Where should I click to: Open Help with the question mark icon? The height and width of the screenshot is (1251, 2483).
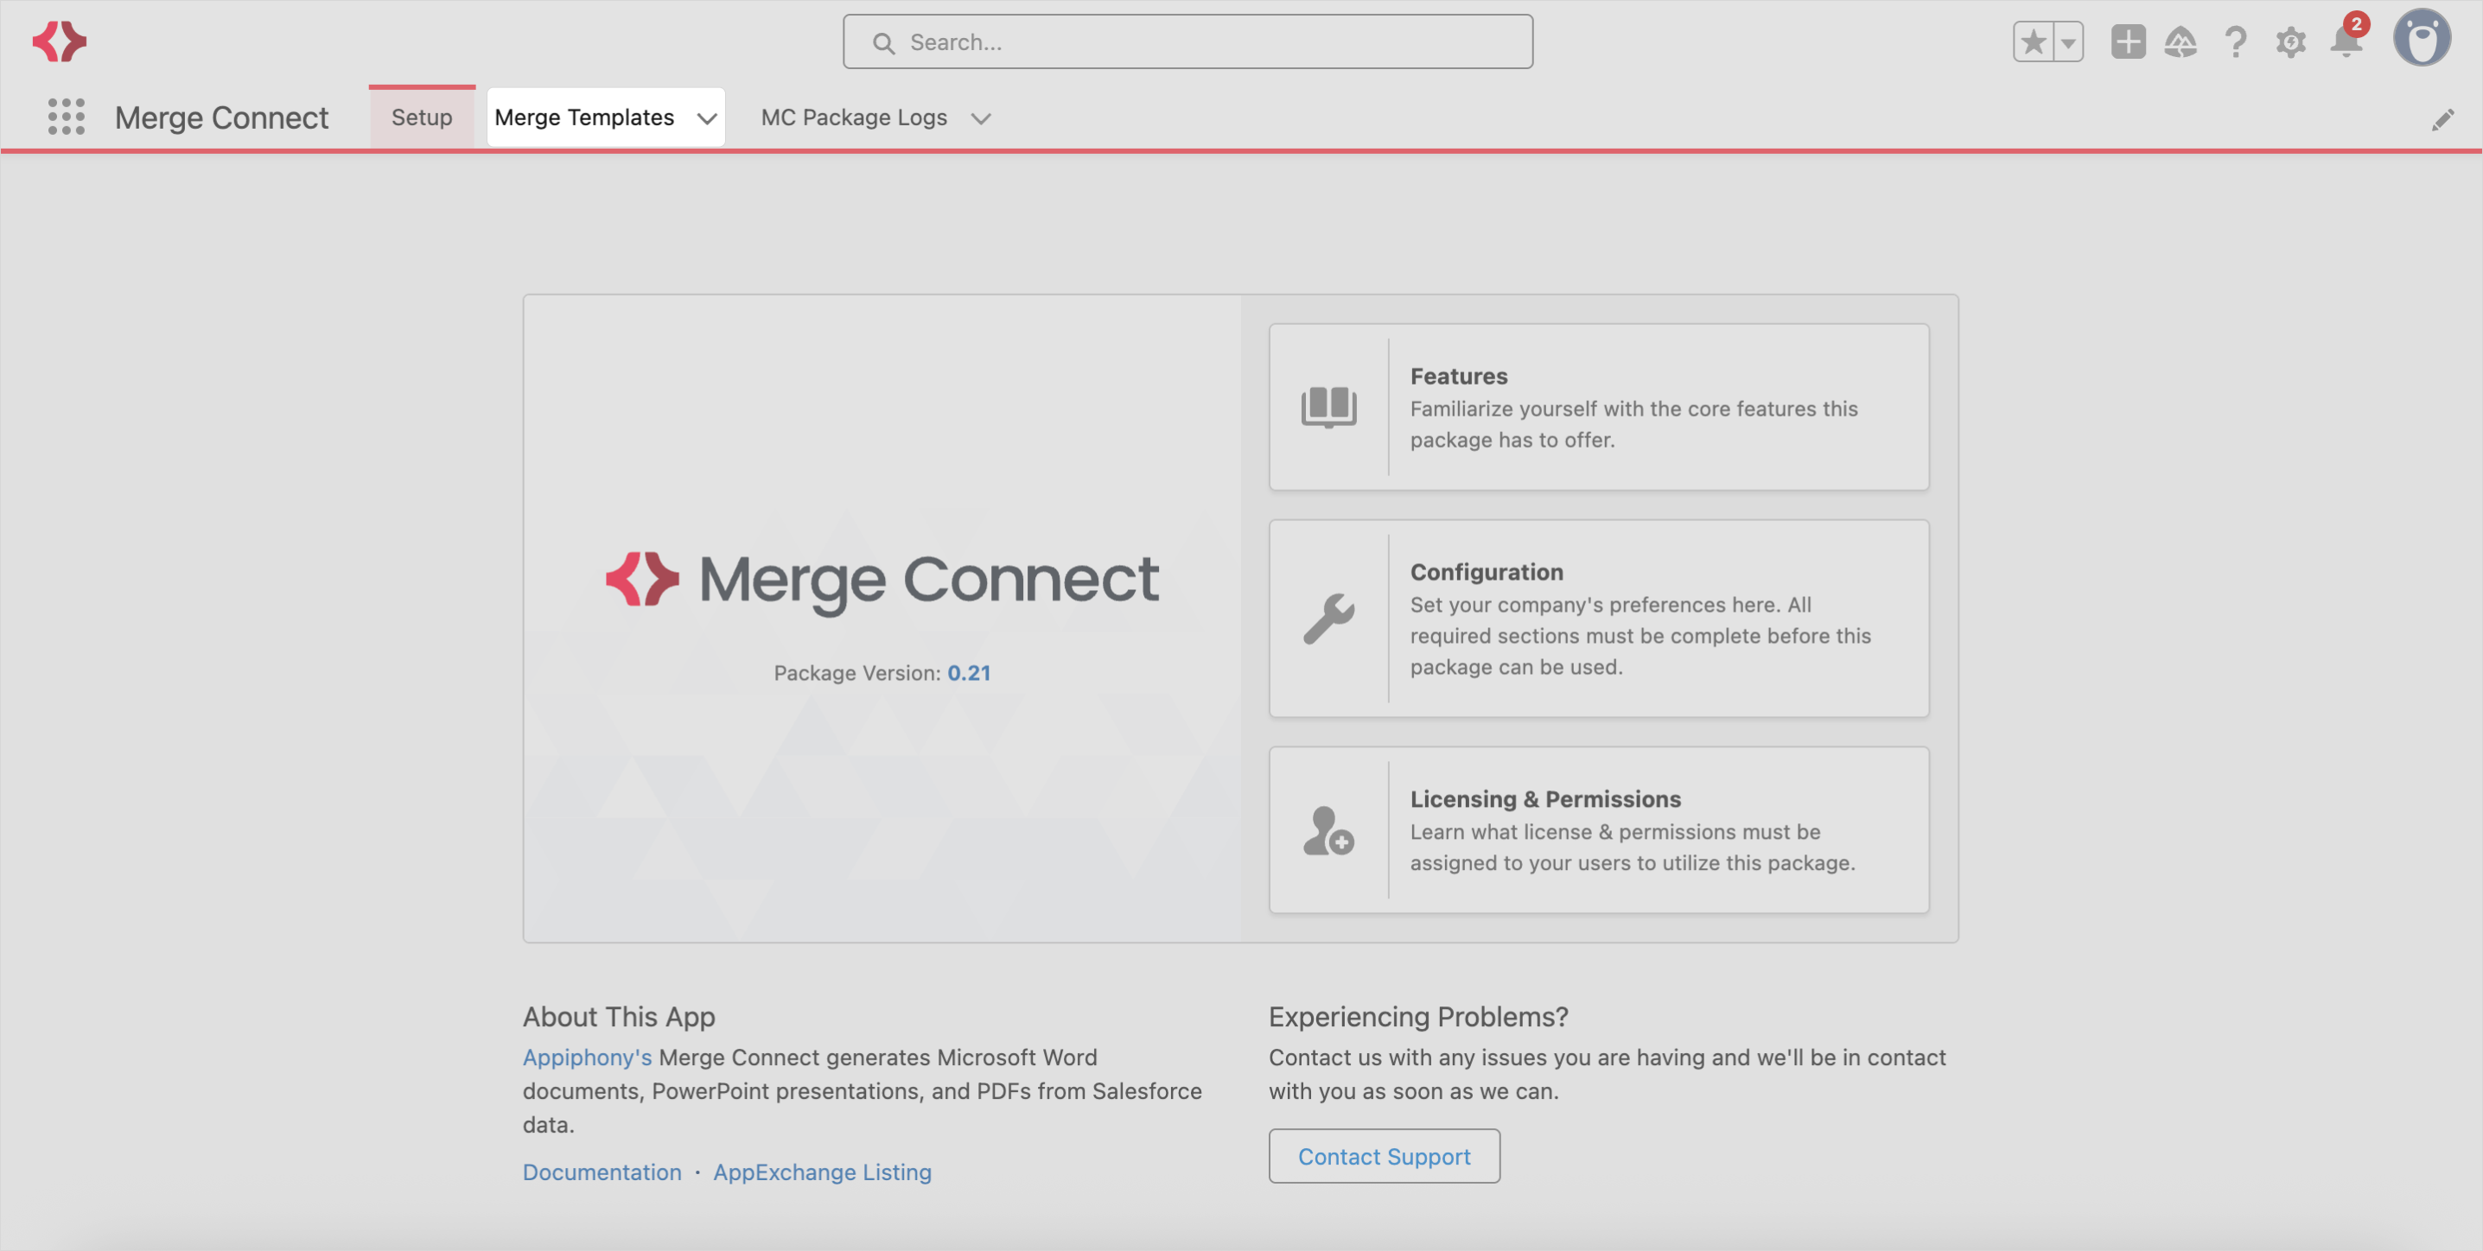coord(2235,41)
